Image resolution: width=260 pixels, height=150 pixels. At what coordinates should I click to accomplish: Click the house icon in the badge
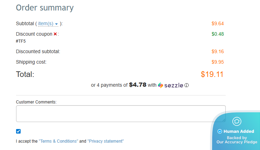pos(237,121)
